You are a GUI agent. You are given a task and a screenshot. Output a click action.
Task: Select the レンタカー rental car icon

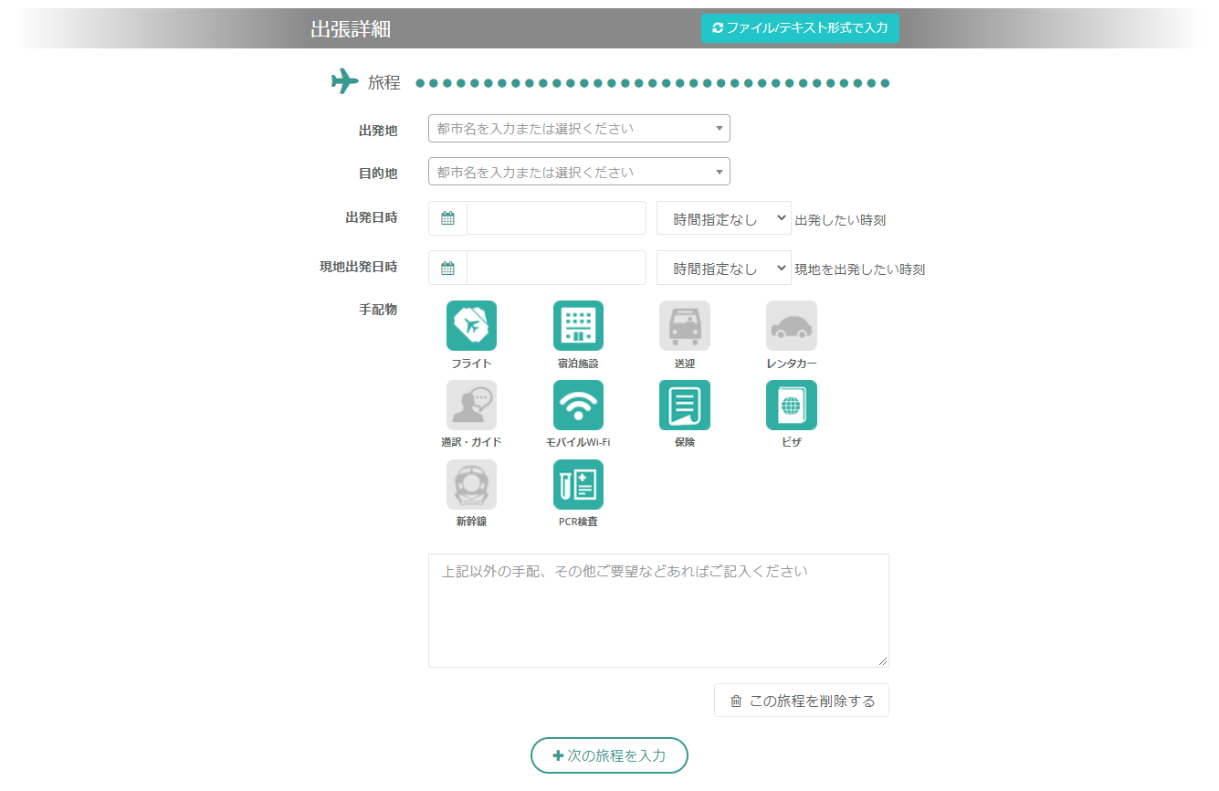[x=792, y=326]
